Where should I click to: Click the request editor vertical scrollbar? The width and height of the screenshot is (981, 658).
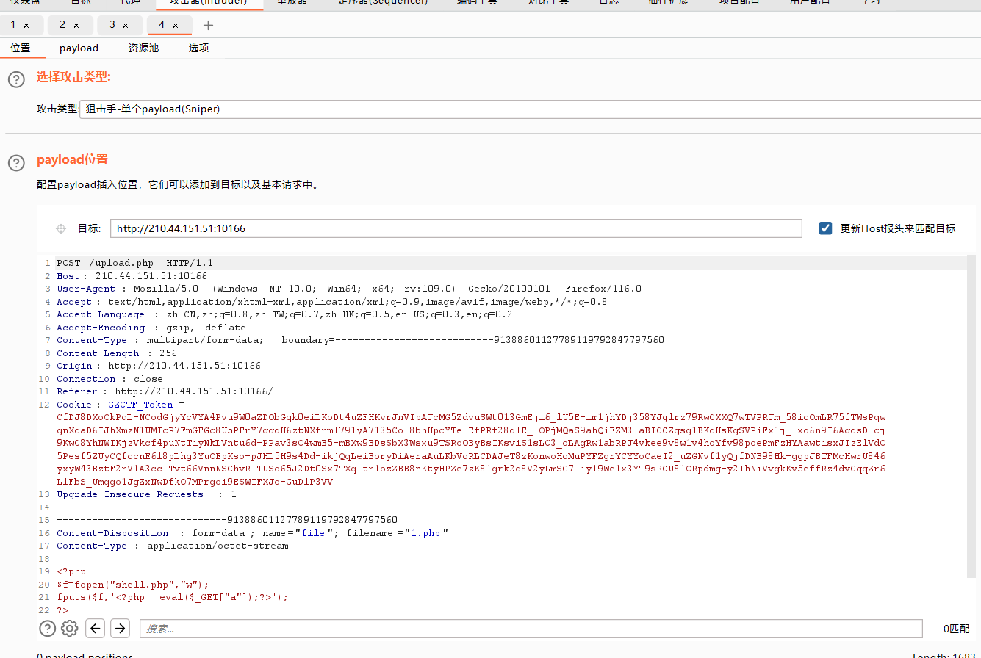[971, 415]
